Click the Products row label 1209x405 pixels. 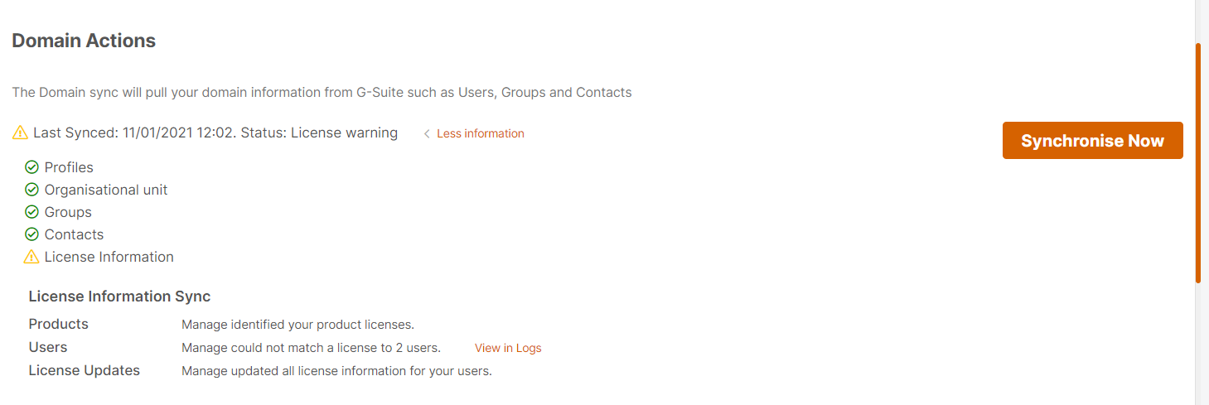pos(59,324)
